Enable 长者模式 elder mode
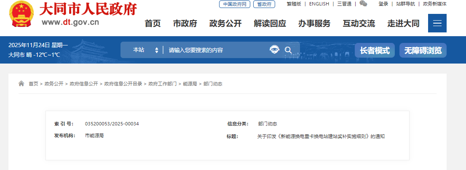This screenshot has height=170, width=466. coord(375,50)
